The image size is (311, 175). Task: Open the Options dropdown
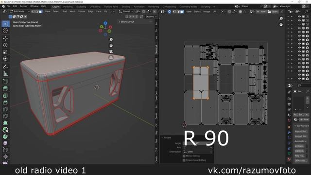[151, 17]
